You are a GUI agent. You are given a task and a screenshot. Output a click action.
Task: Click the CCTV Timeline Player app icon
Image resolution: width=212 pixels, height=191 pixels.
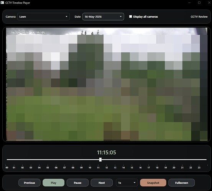click(x=2, y=3)
